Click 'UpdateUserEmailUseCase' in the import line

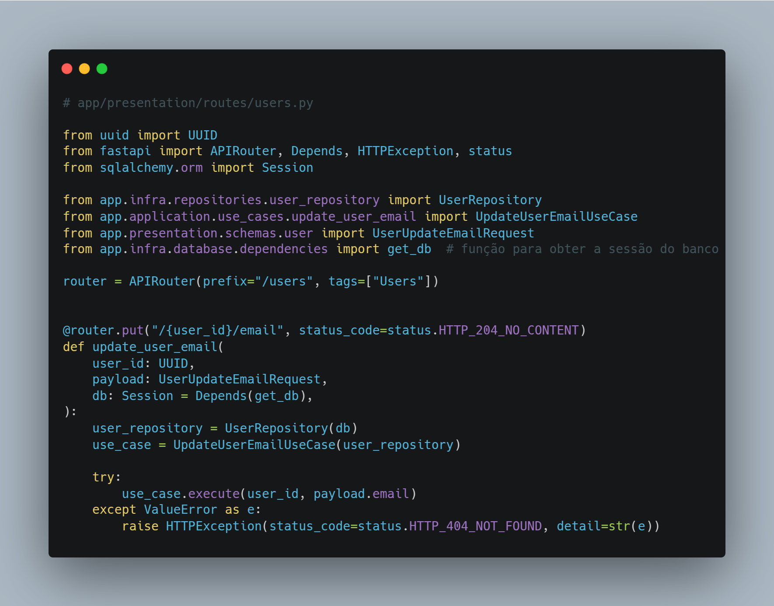point(557,216)
